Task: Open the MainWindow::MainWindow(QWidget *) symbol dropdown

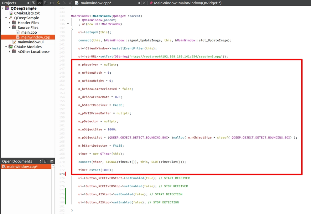Action: 187,3
